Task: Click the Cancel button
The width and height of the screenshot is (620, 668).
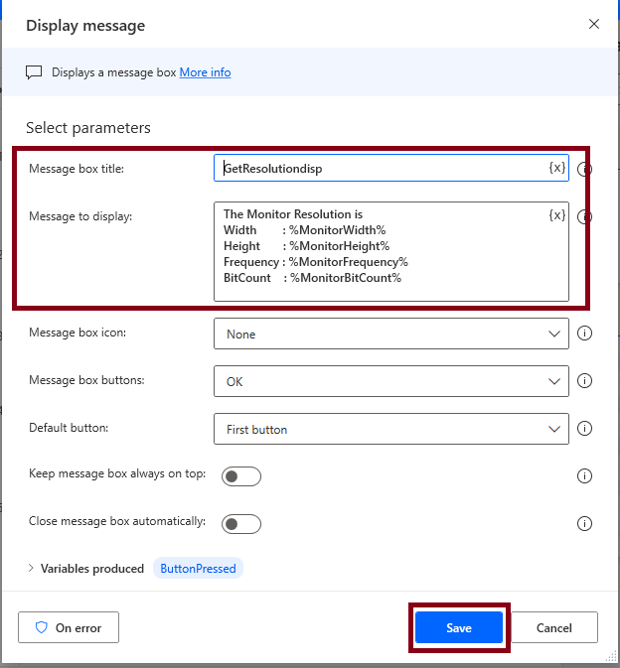Action: pyautogui.click(x=553, y=627)
